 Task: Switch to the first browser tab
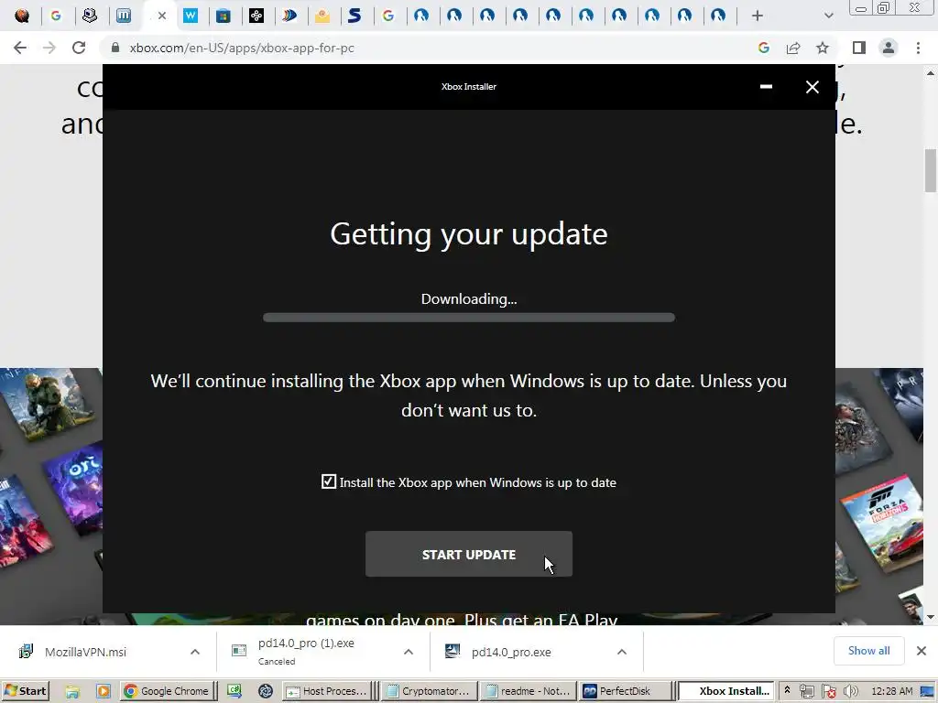coord(22,16)
